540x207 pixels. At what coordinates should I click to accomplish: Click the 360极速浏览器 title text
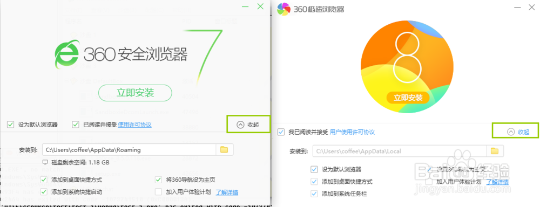pyautogui.click(x=319, y=9)
